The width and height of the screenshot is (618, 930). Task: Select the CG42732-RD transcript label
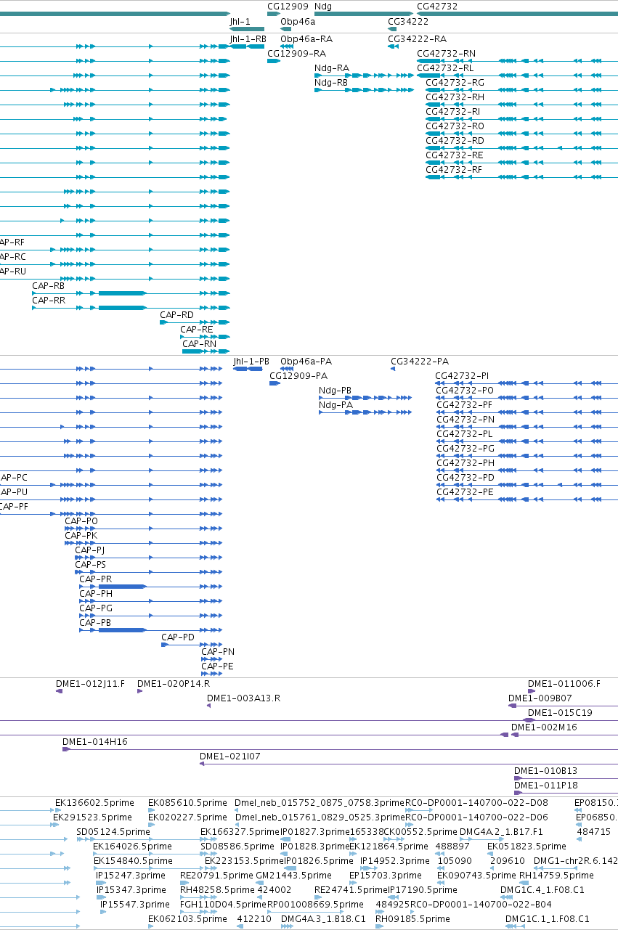coord(455,140)
